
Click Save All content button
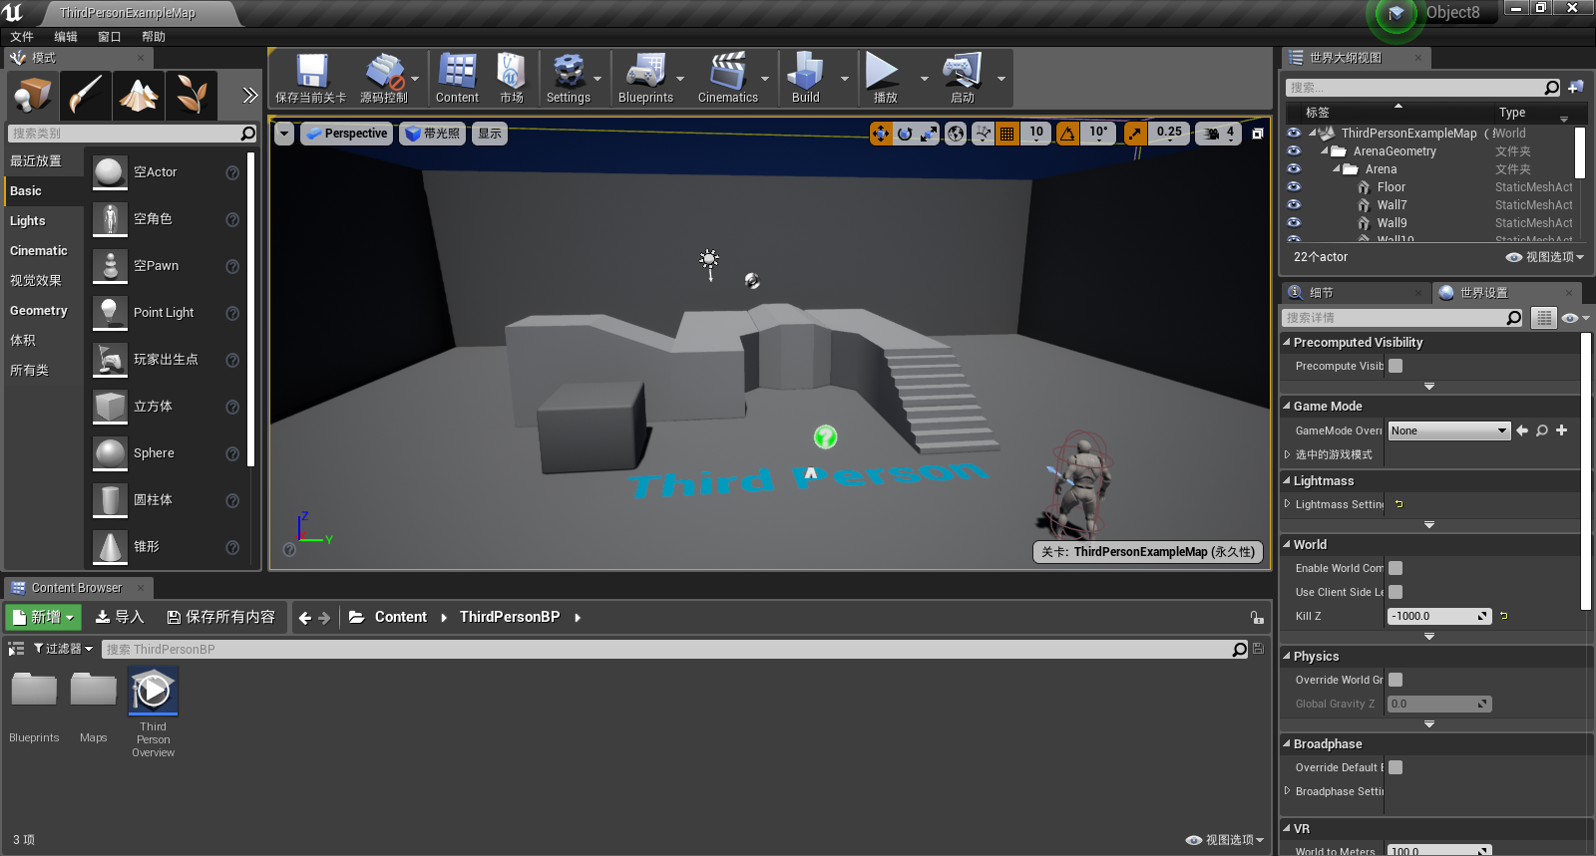point(221,617)
